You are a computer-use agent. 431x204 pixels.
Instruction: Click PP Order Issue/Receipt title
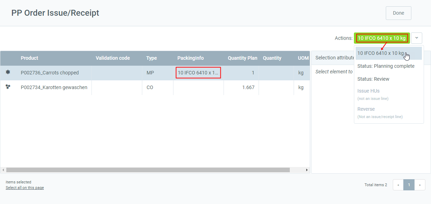point(55,13)
